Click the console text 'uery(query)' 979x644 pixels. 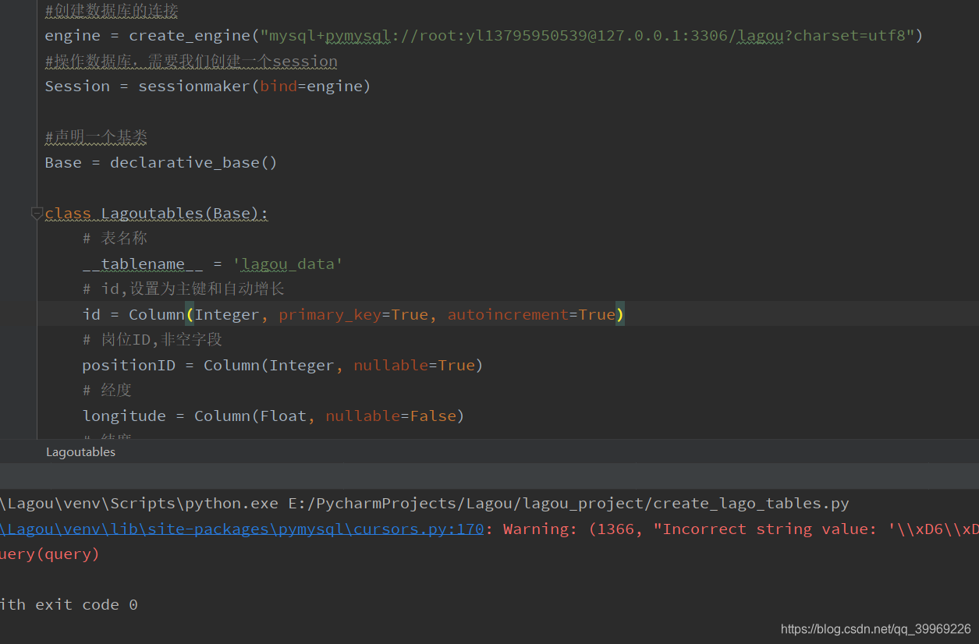pos(50,554)
